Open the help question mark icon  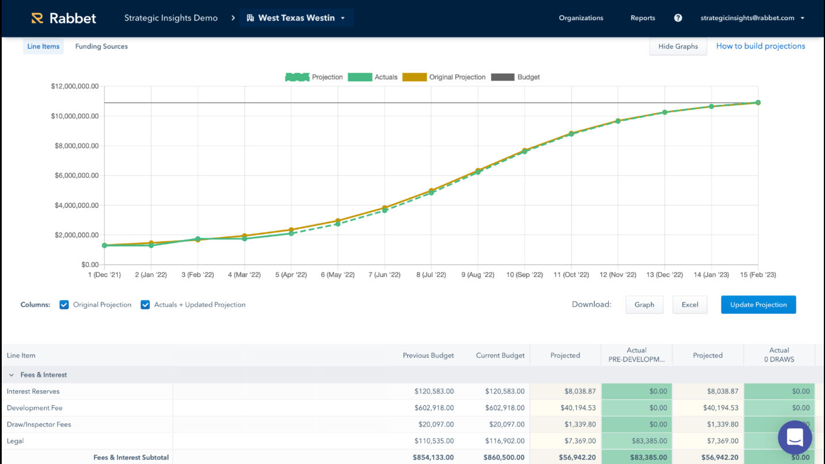tap(678, 18)
